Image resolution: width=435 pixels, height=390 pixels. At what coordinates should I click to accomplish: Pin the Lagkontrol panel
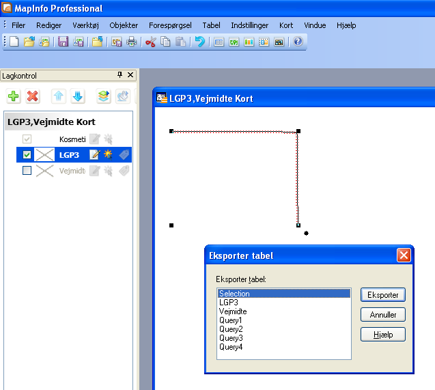click(120, 74)
